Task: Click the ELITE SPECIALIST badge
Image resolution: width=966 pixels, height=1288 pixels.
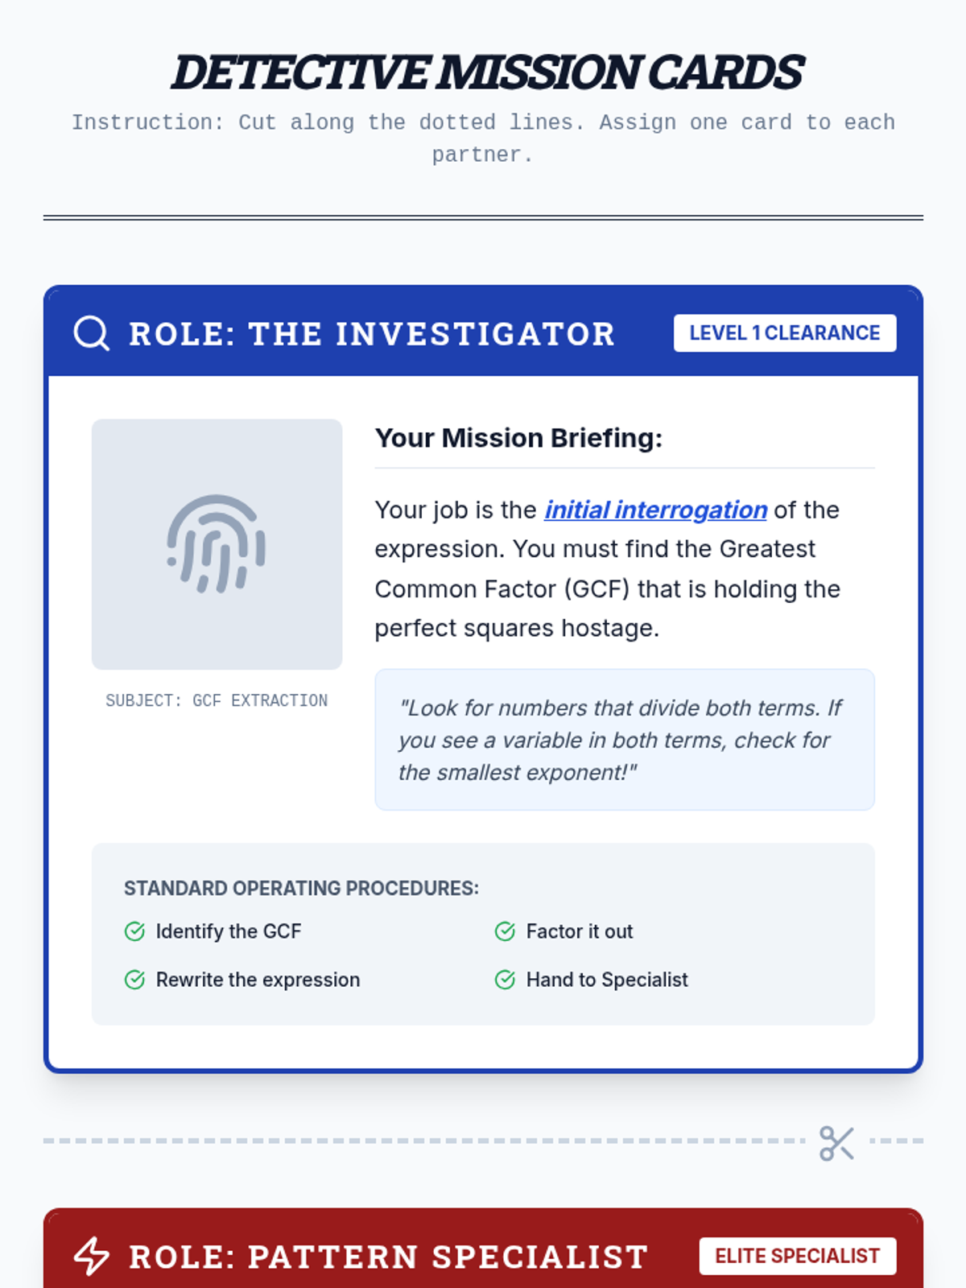Action: tap(797, 1256)
